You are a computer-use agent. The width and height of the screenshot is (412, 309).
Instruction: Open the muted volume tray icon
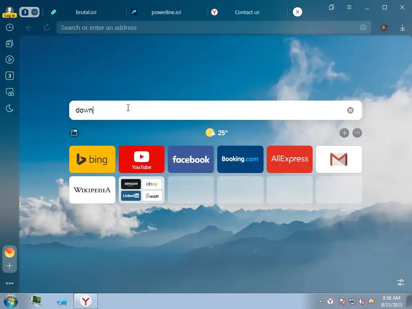362,302
